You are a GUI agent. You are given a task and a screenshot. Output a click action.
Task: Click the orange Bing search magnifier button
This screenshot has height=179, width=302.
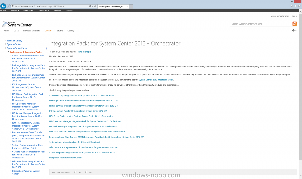294,24
